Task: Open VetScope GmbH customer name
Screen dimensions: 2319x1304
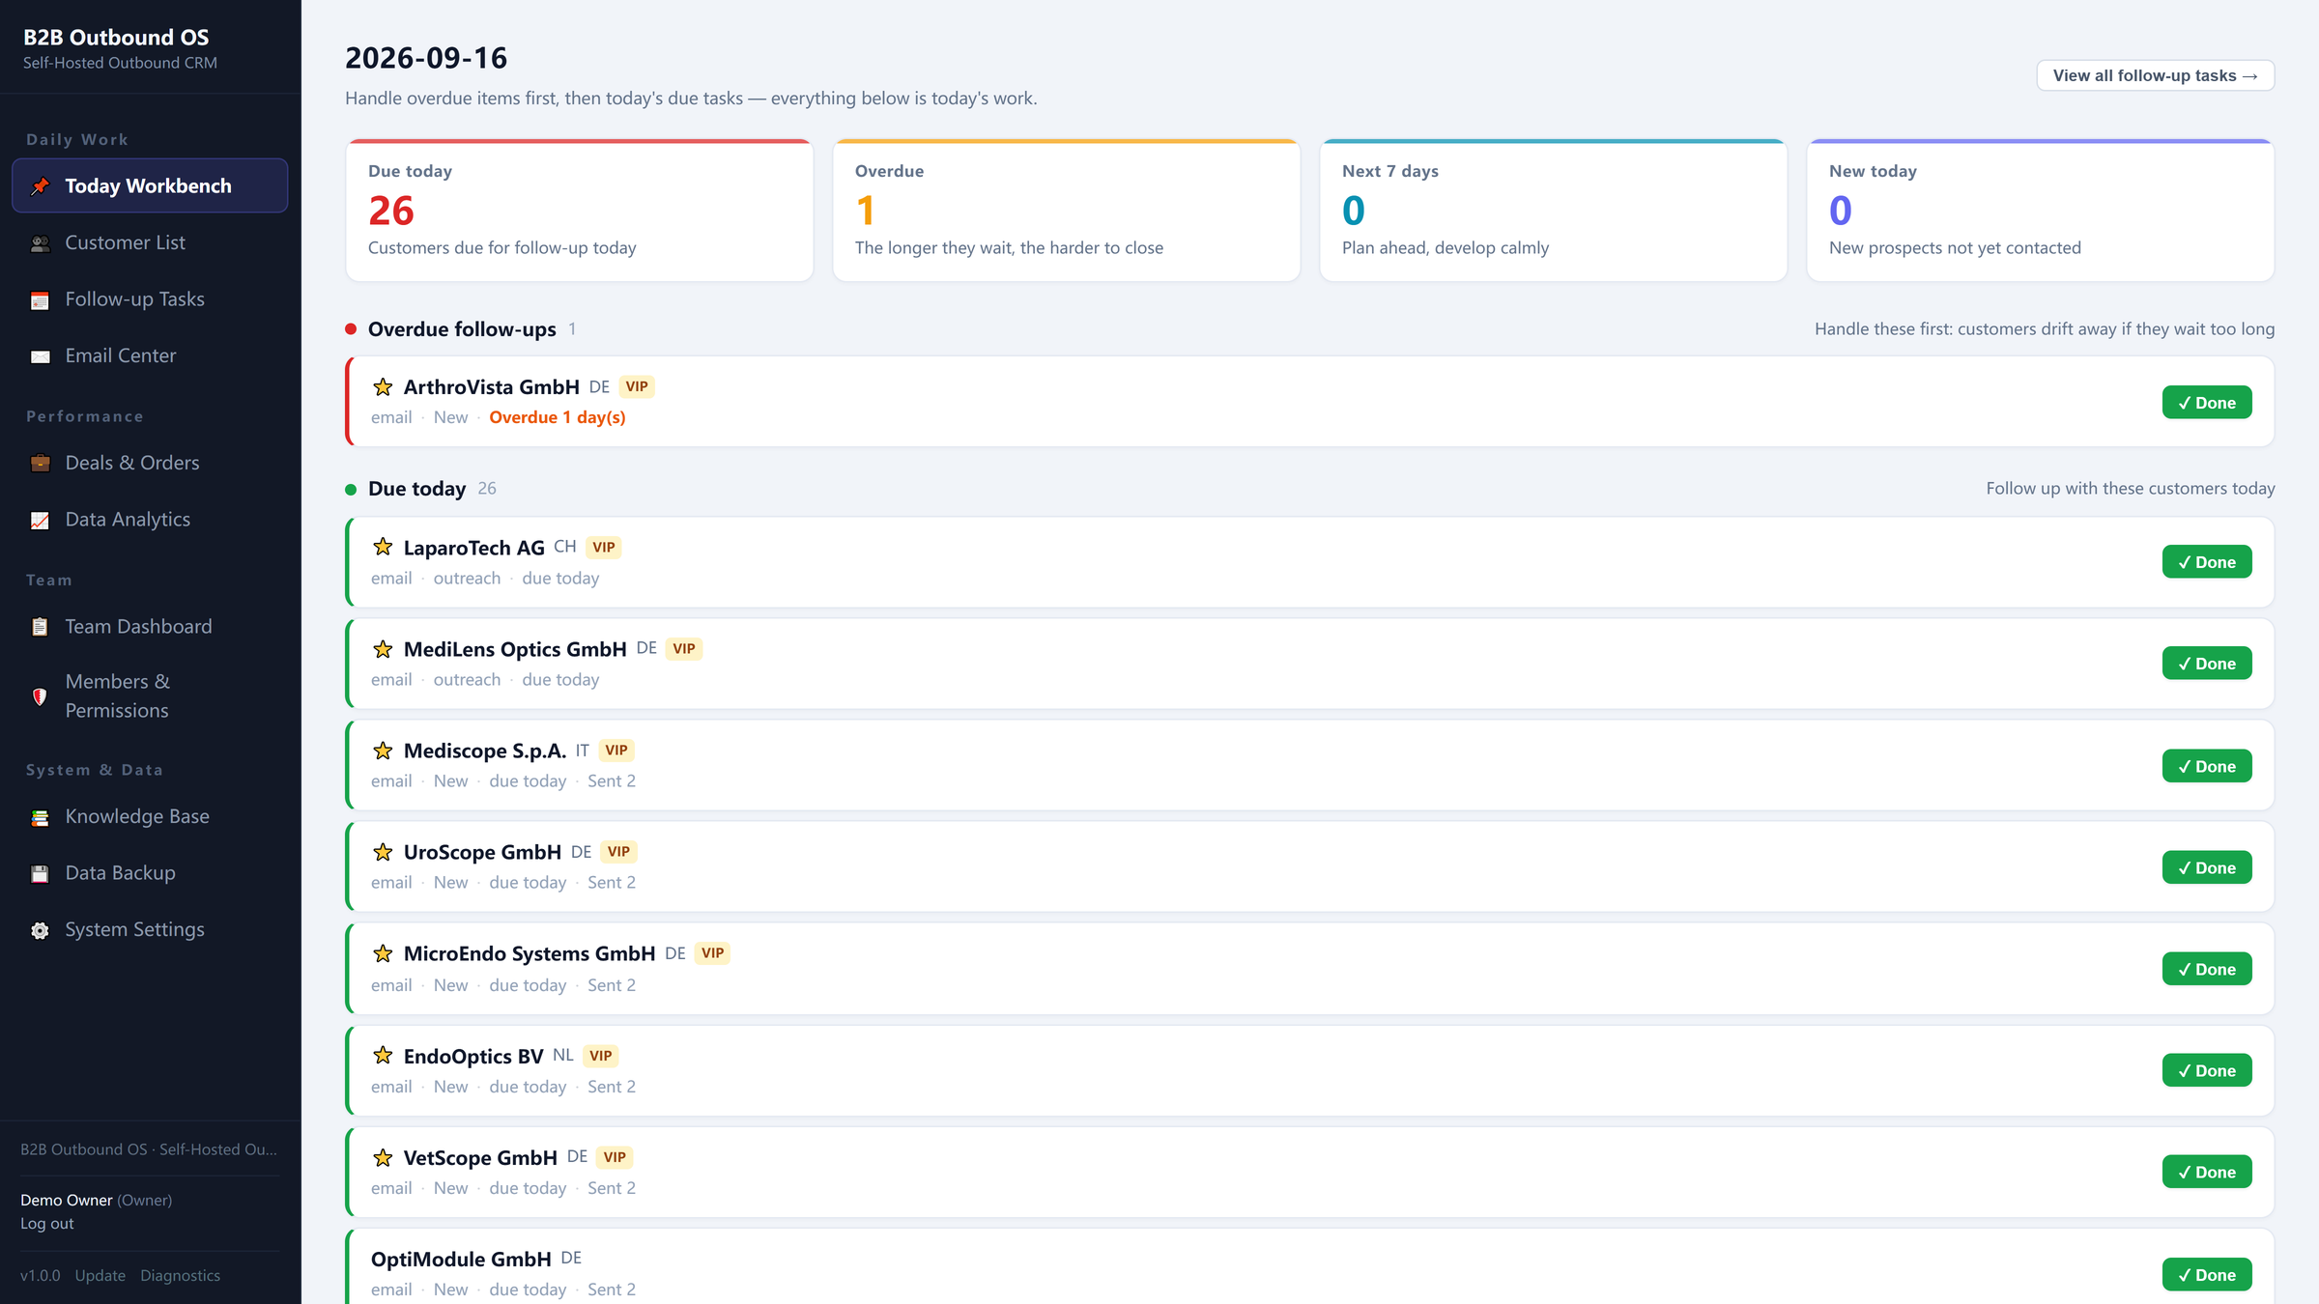Action: point(480,1158)
